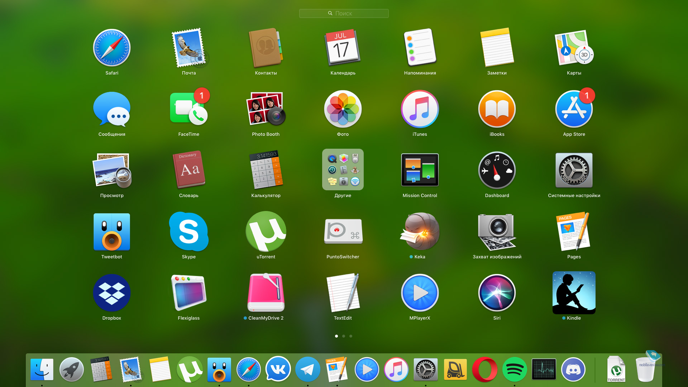Open Calculator from the Dock

101,369
